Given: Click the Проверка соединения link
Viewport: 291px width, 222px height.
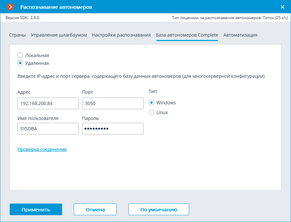Looking at the screenshot, I should pyautogui.click(x=42, y=149).
